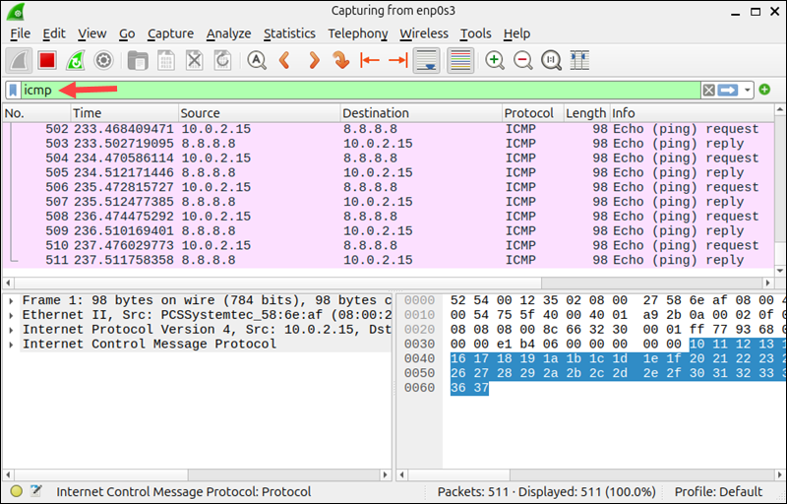This screenshot has width=787, height=504.
Task: Open the View menu
Action: pyautogui.click(x=91, y=33)
